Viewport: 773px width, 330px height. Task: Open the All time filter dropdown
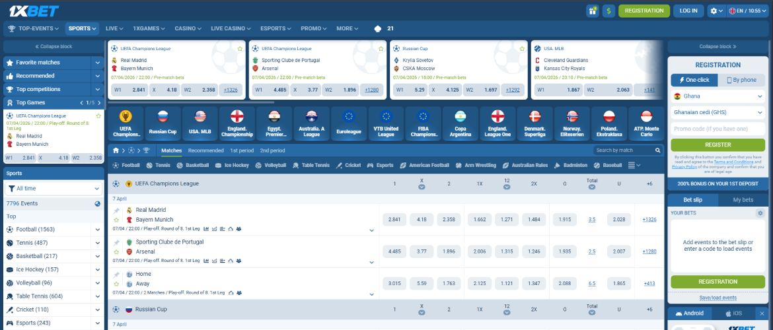(54, 189)
